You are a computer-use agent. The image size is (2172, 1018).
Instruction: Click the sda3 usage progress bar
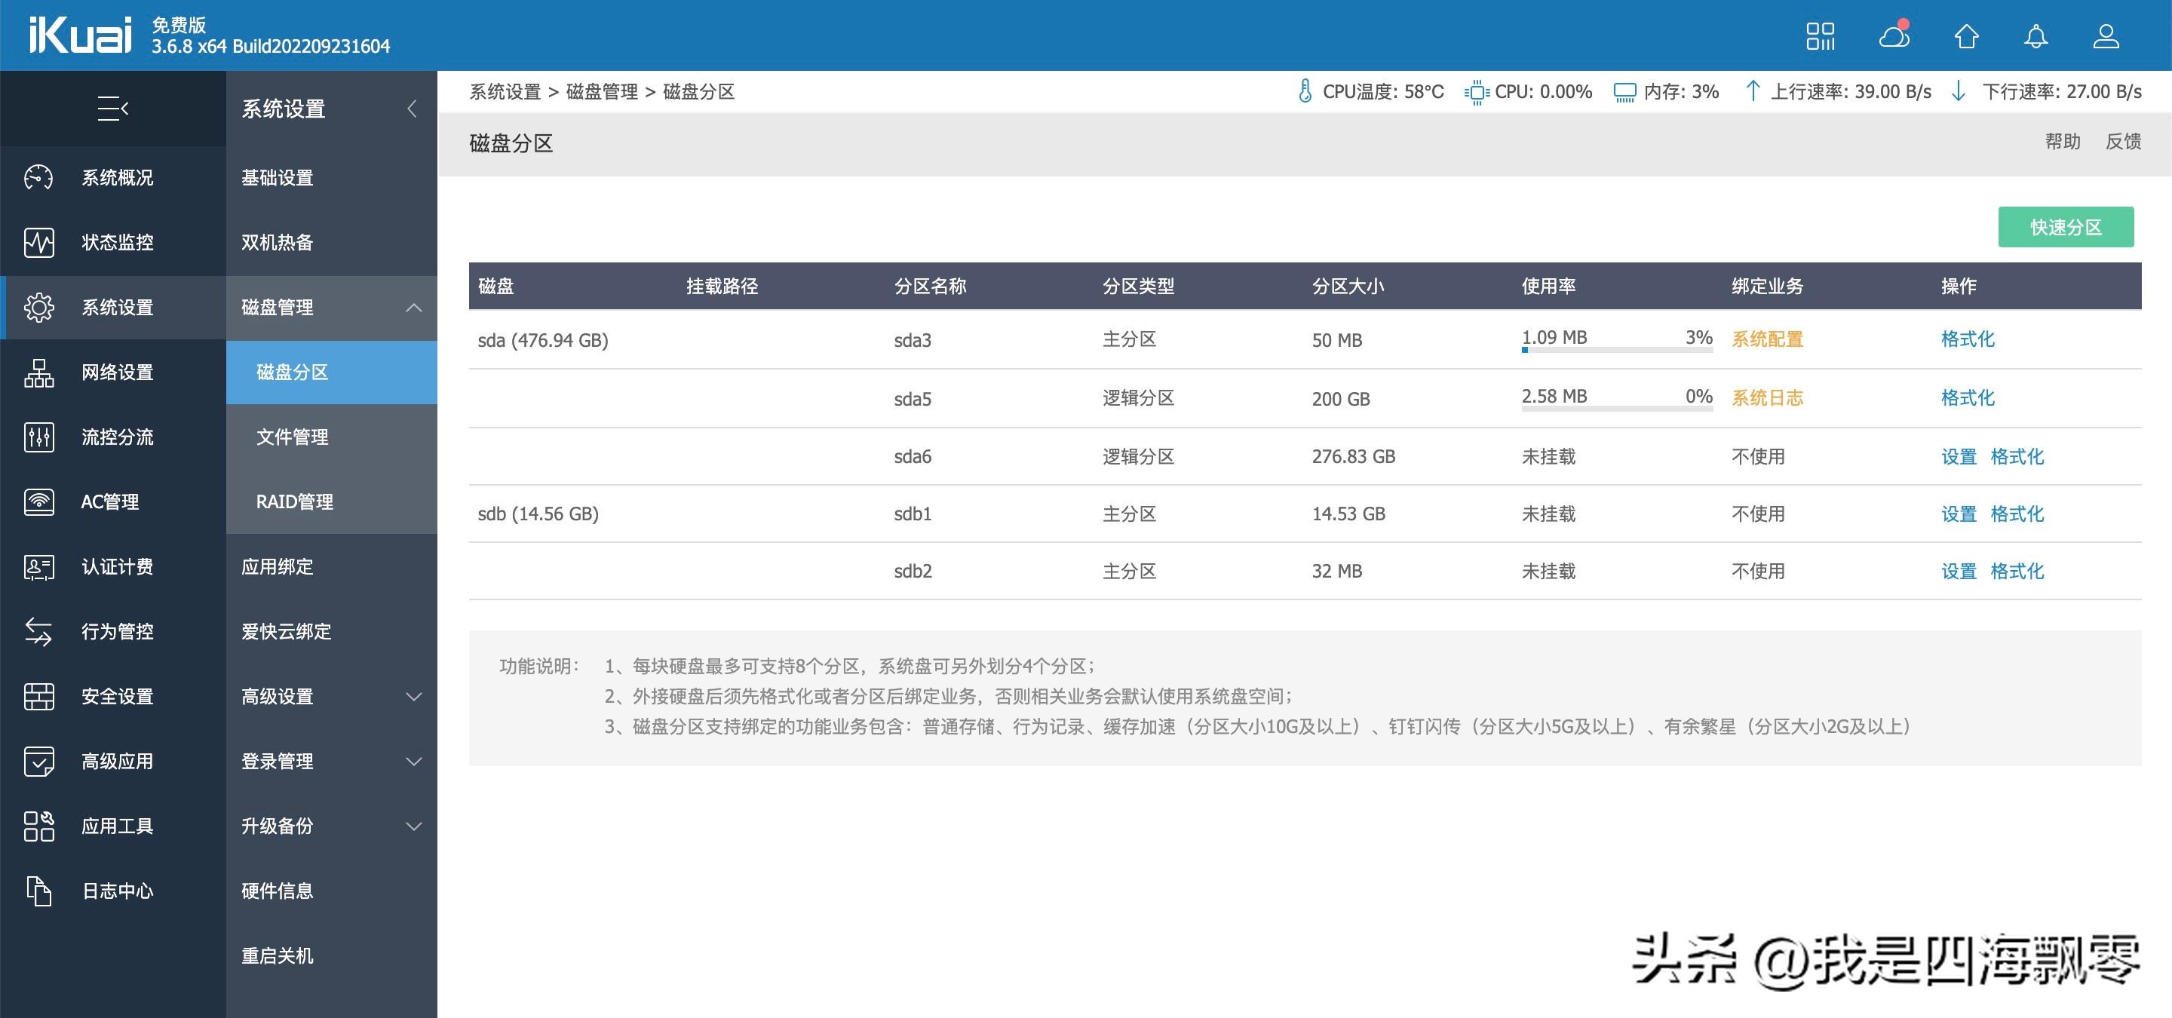(1616, 350)
